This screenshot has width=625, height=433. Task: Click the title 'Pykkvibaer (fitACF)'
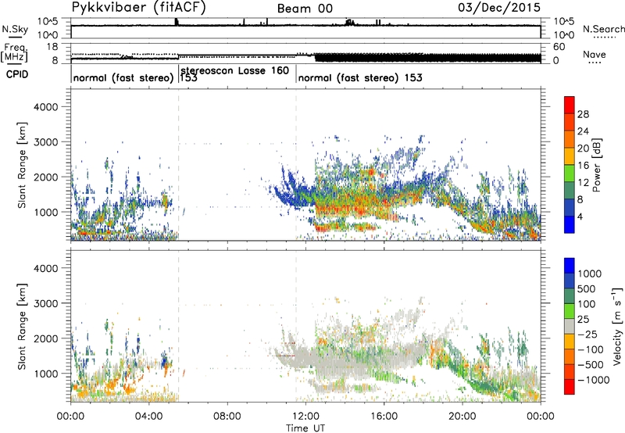[x=138, y=8]
